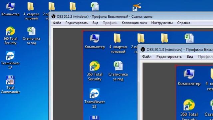Open the greyed Профиль menu in the main OBS window
The width and height of the screenshot is (213, 120).
coord(110,23)
